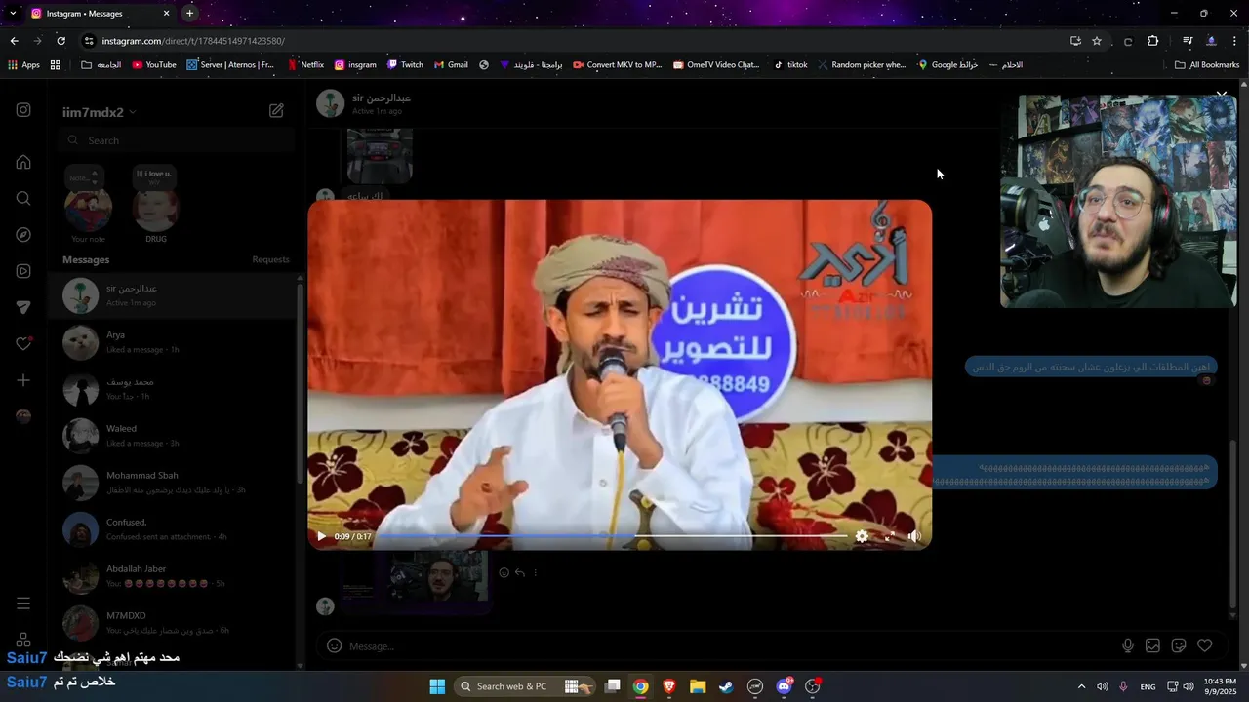This screenshot has width=1249, height=702.
Task: Open the More hamburger menu in sidebar
Action: (x=23, y=604)
